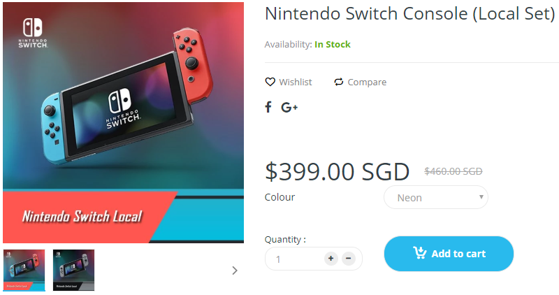Select the grey Switch thumbnail
The width and height of the screenshot is (559, 295).
[73, 270]
